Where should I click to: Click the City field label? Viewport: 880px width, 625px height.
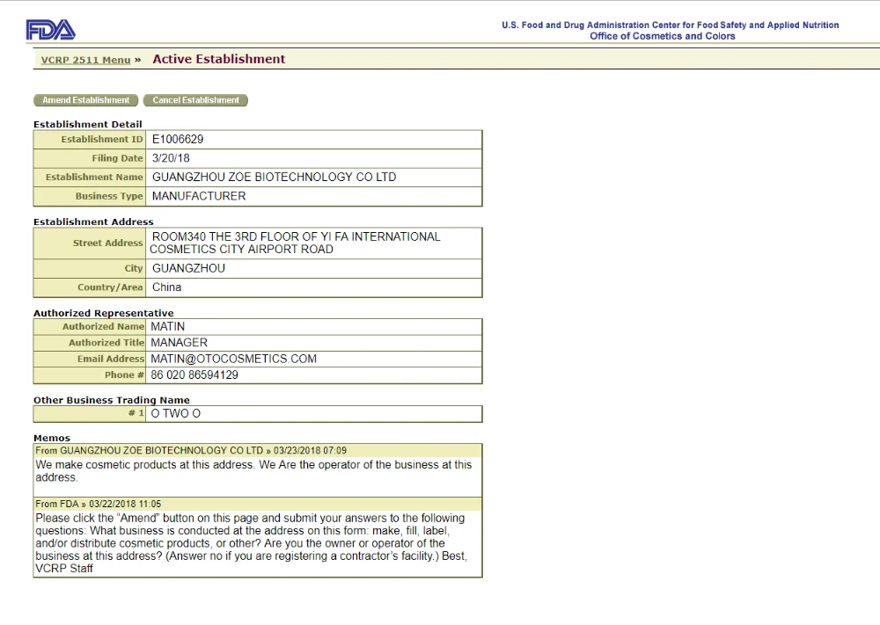pyautogui.click(x=134, y=268)
